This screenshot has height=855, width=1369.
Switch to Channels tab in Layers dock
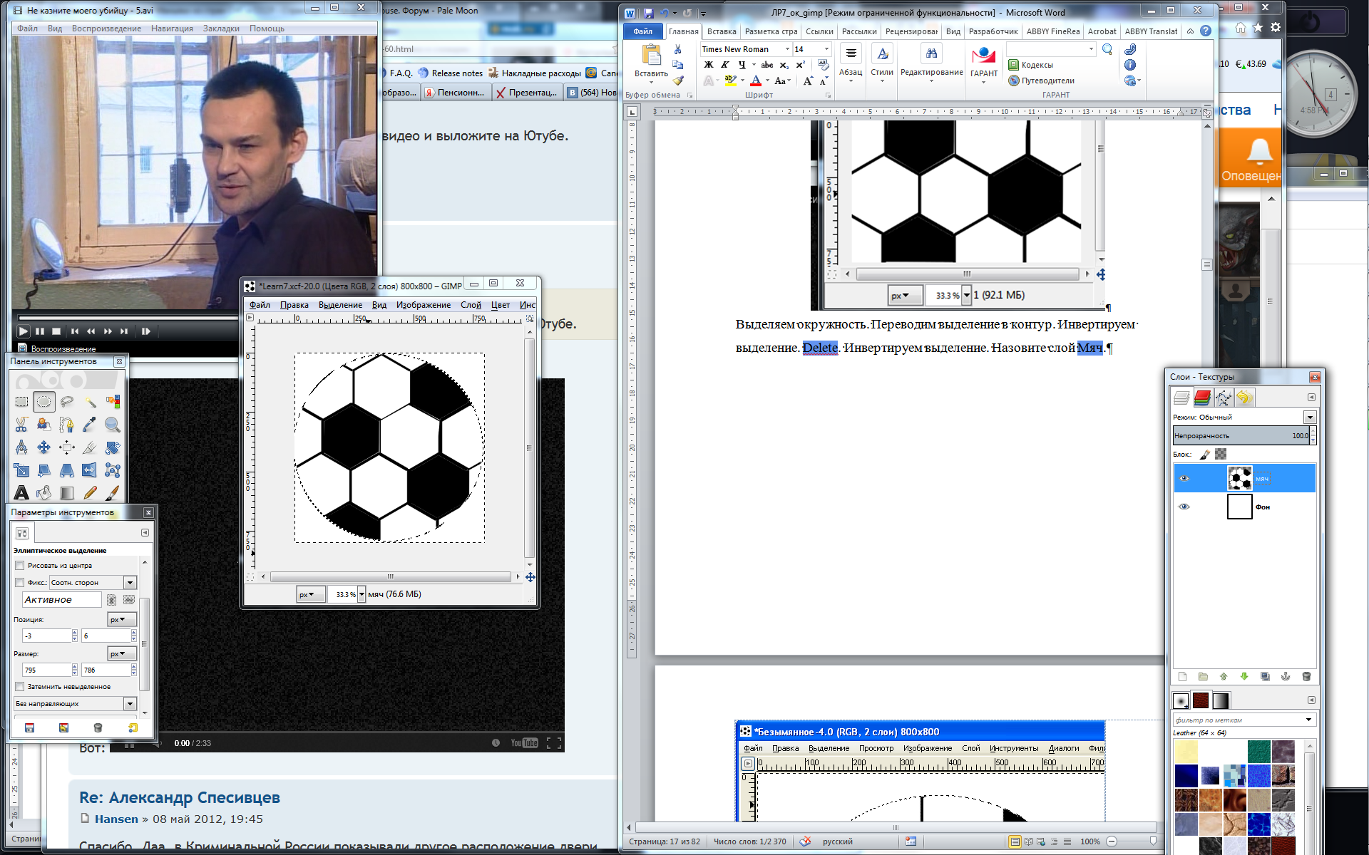(x=1202, y=398)
